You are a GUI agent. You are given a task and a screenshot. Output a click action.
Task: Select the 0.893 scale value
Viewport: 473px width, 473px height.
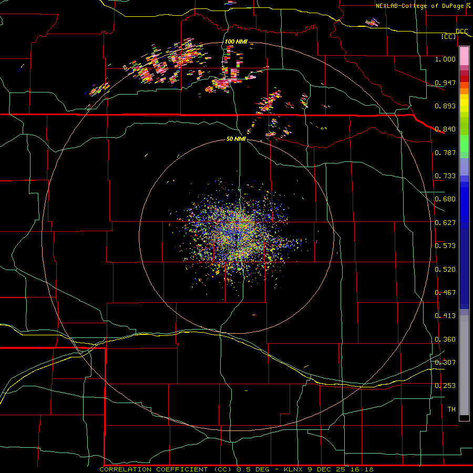(x=445, y=106)
